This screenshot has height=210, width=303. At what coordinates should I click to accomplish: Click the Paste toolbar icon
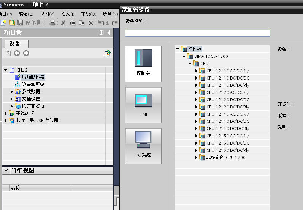pyautogui.click(x=81, y=23)
